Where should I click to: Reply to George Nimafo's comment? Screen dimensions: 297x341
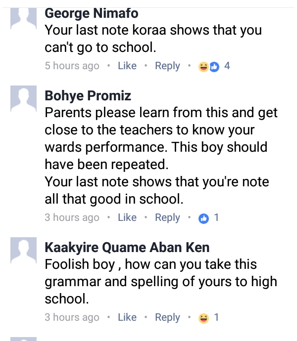(167, 66)
